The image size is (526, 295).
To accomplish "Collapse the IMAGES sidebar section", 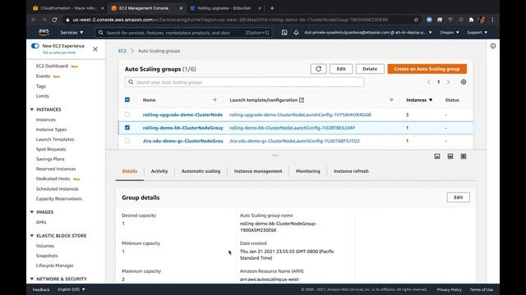I will (32, 212).
